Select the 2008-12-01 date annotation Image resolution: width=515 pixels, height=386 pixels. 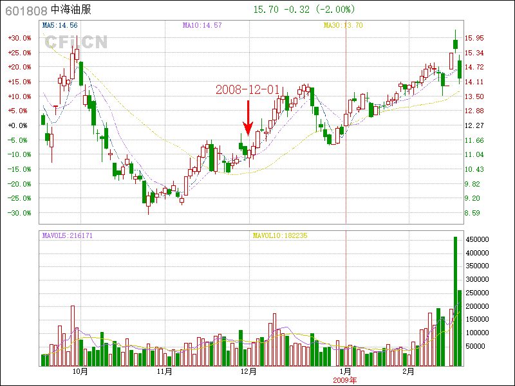pyautogui.click(x=247, y=90)
